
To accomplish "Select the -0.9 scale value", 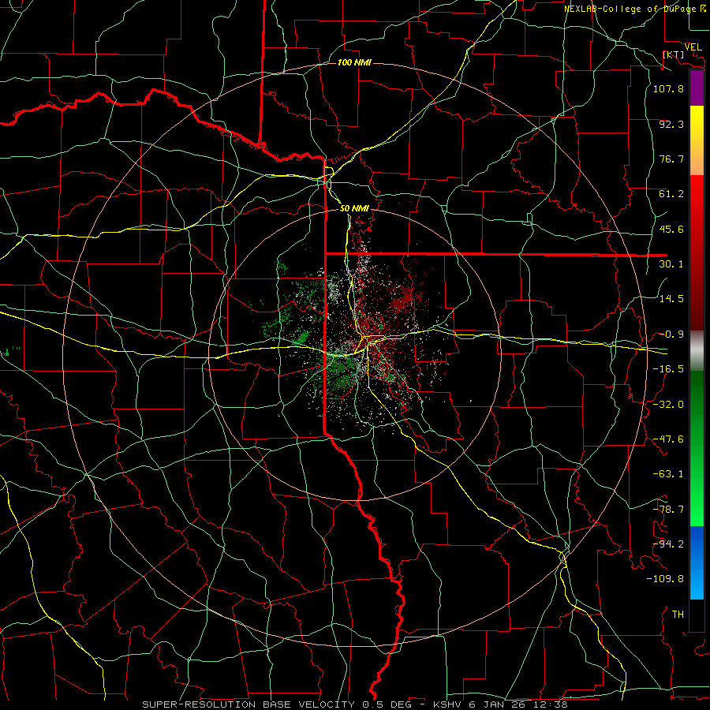I will point(671,334).
